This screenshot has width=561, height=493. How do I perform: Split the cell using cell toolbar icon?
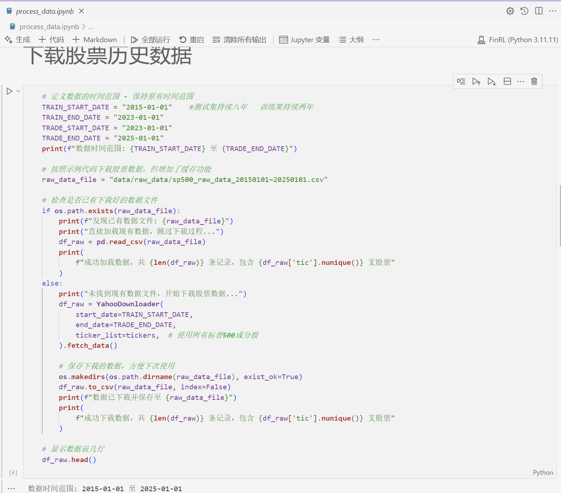click(x=507, y=81)
